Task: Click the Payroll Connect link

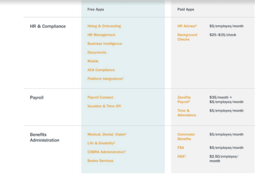Action: pos(100,97)
